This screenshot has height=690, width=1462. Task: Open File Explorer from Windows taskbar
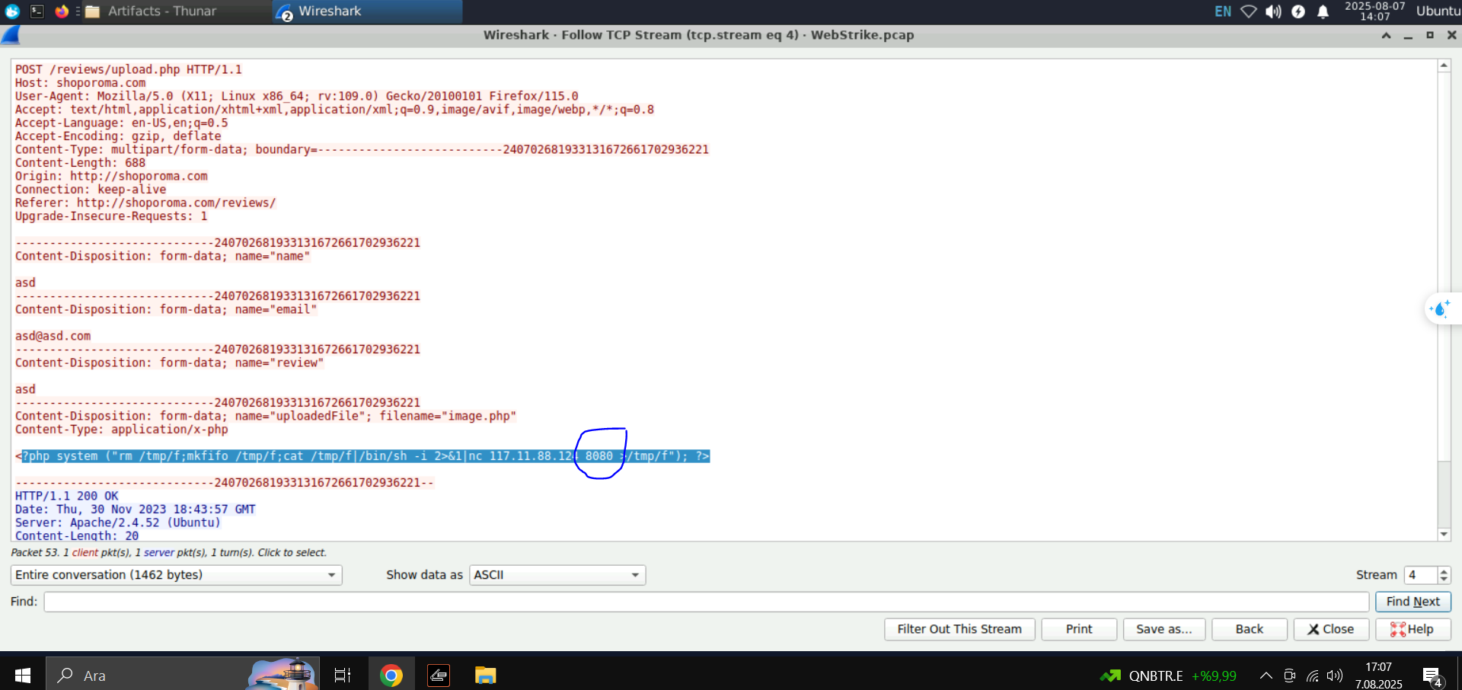(485, 675)
